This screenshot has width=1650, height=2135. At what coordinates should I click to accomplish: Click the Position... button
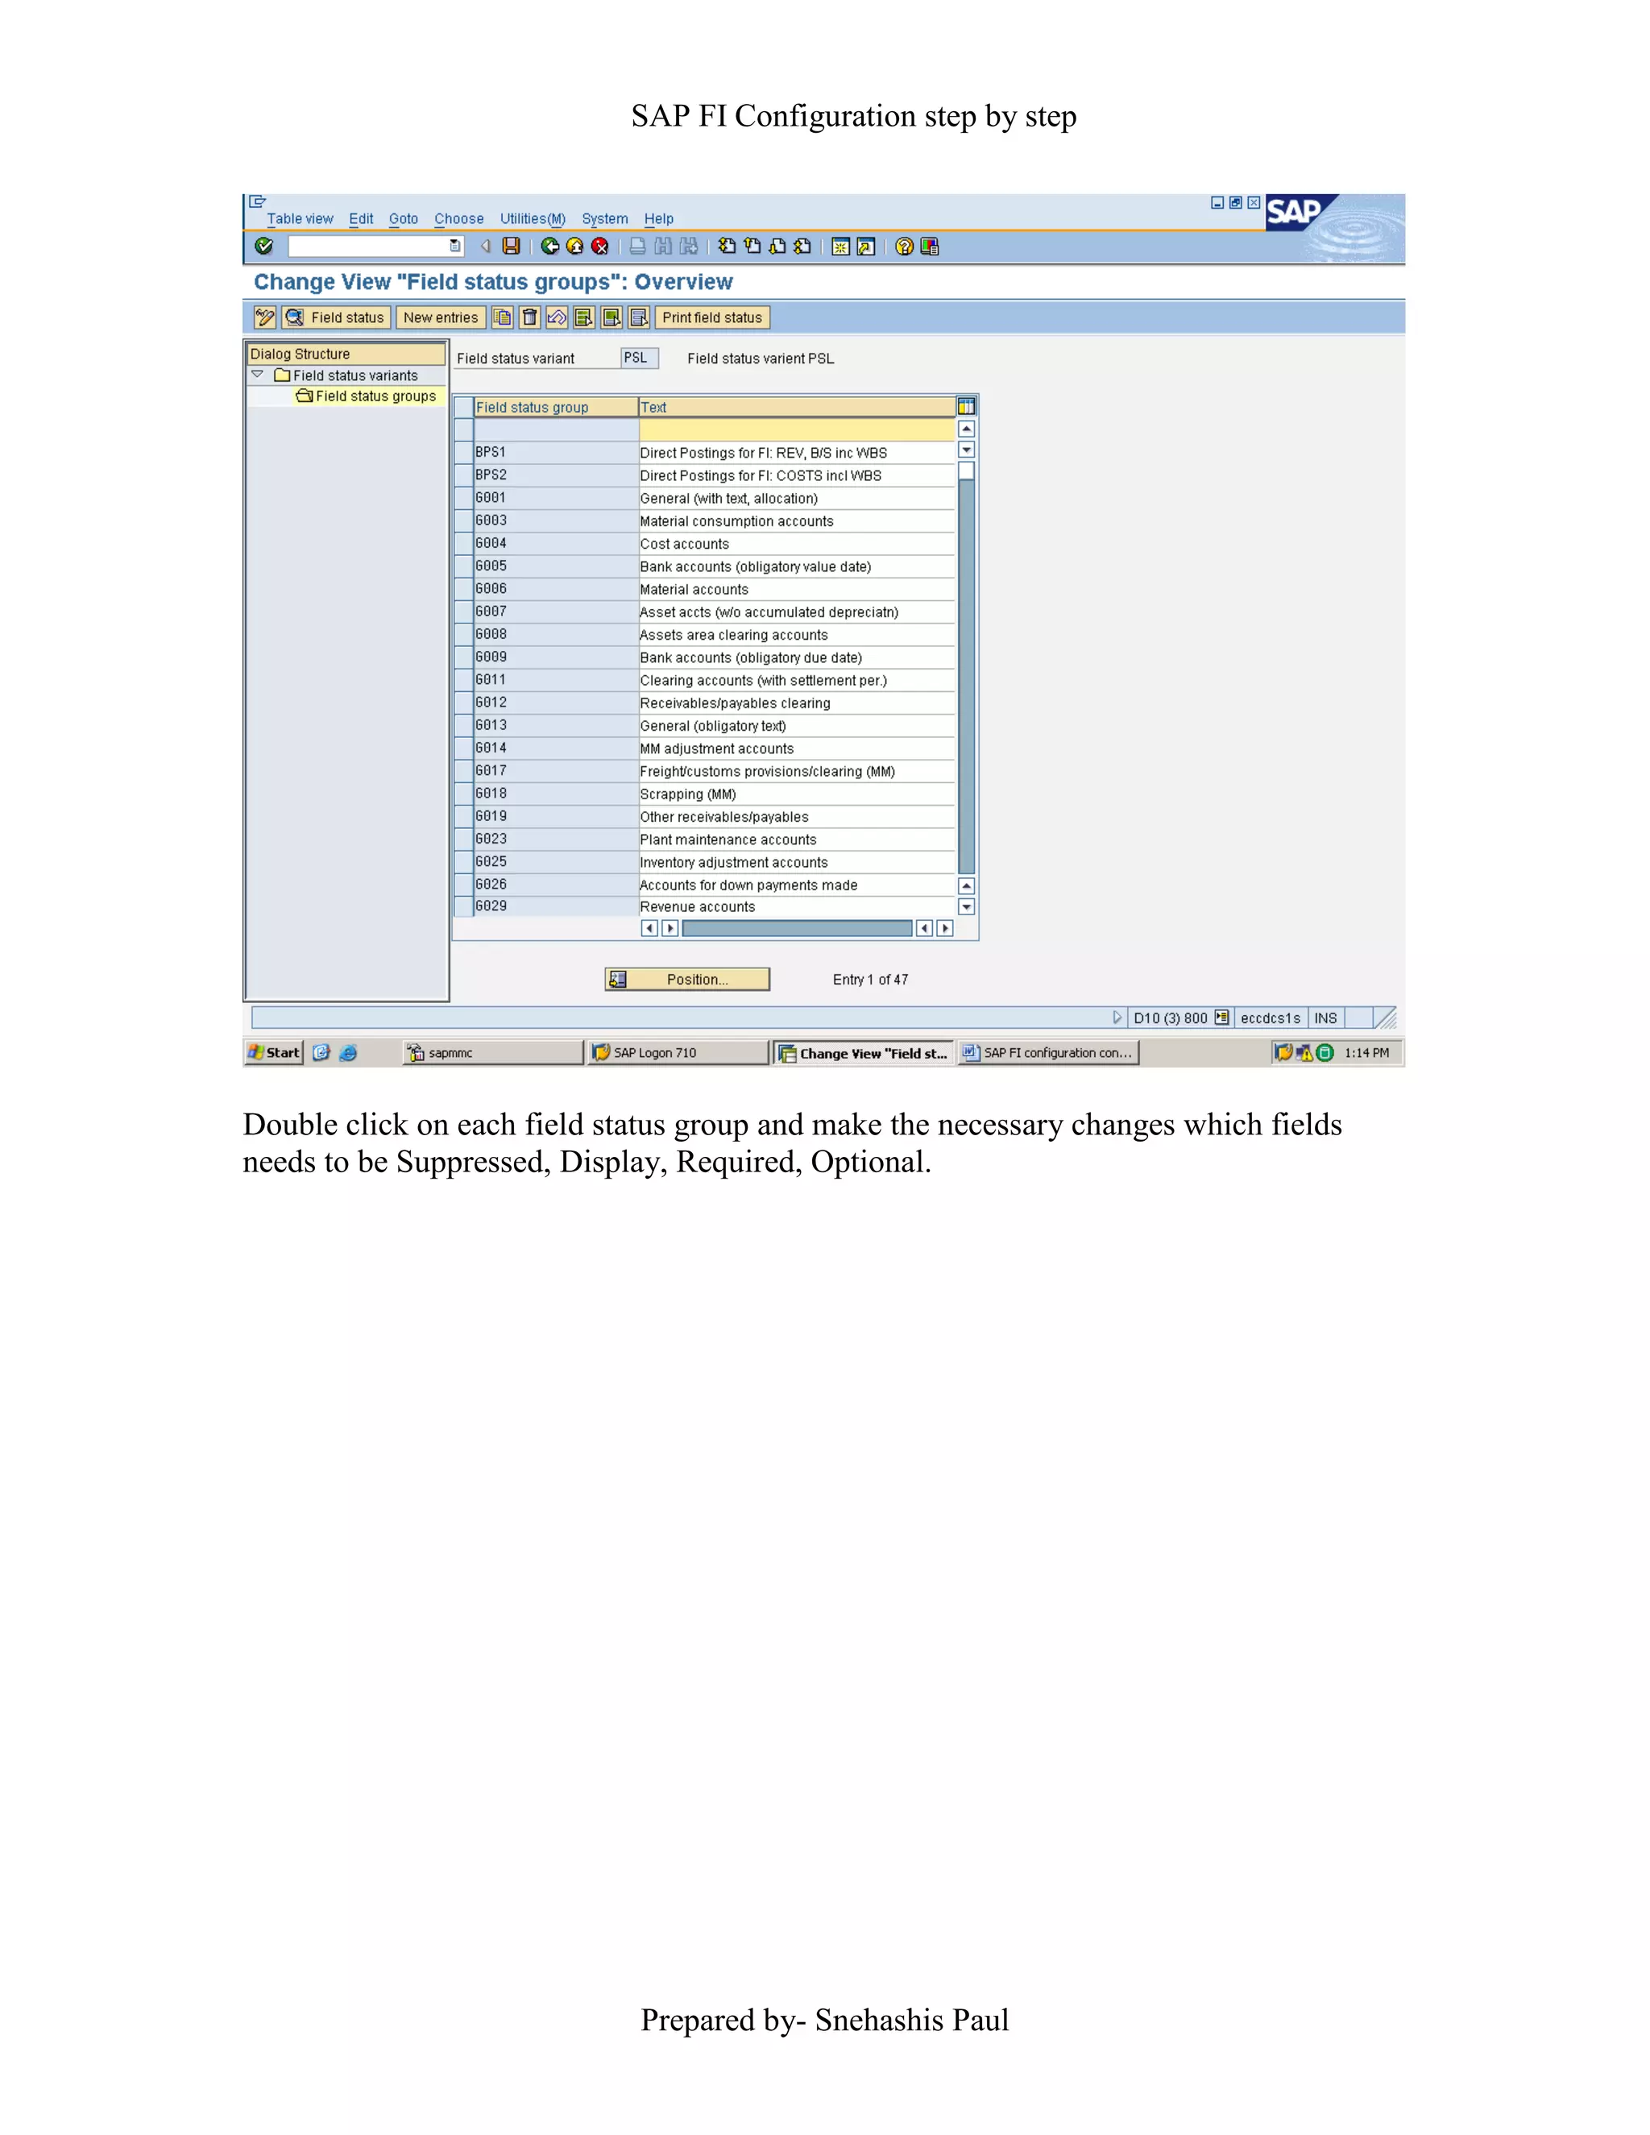pos(688,980)
